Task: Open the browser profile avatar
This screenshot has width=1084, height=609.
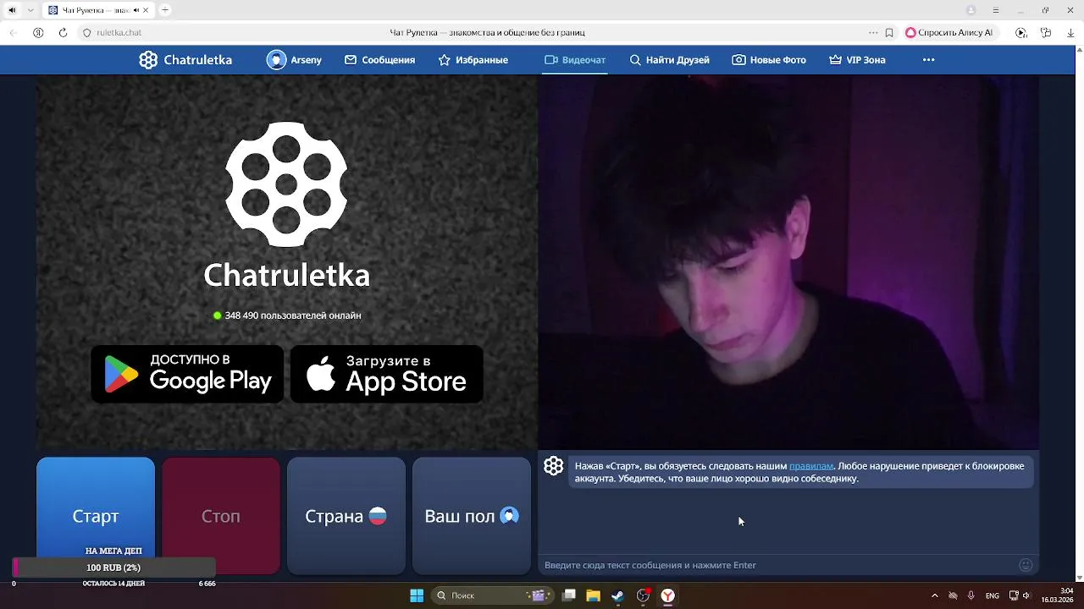Action: click(971, 10)
